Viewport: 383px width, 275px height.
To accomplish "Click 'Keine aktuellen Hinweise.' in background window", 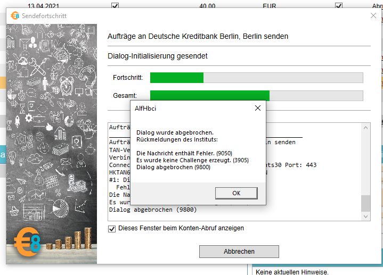I will 292,272.
